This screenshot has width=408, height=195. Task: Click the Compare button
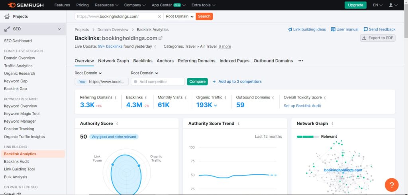(197, 82)
